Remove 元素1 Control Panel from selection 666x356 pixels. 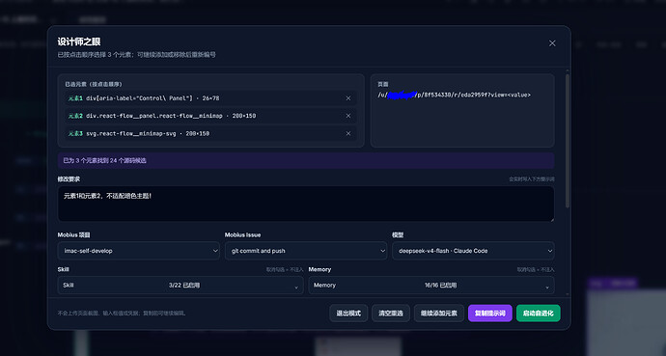pyautogui.click(x=348, y=98)
